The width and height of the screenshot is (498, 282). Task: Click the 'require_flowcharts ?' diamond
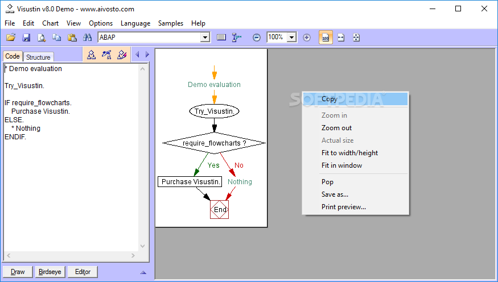point(214,143)
